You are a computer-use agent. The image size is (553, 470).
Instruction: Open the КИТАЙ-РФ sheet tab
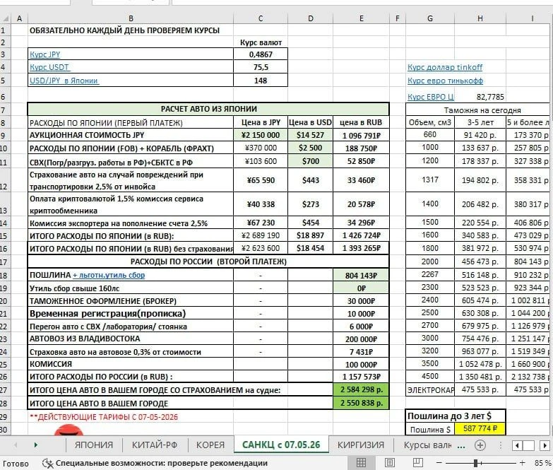coord(155,445)
